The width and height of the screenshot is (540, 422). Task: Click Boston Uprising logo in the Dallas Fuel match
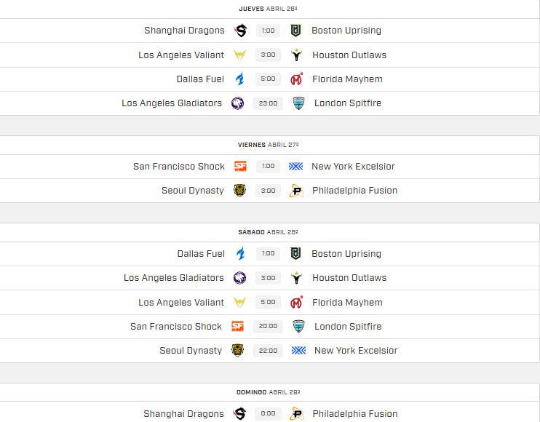[x=295, y=254]
